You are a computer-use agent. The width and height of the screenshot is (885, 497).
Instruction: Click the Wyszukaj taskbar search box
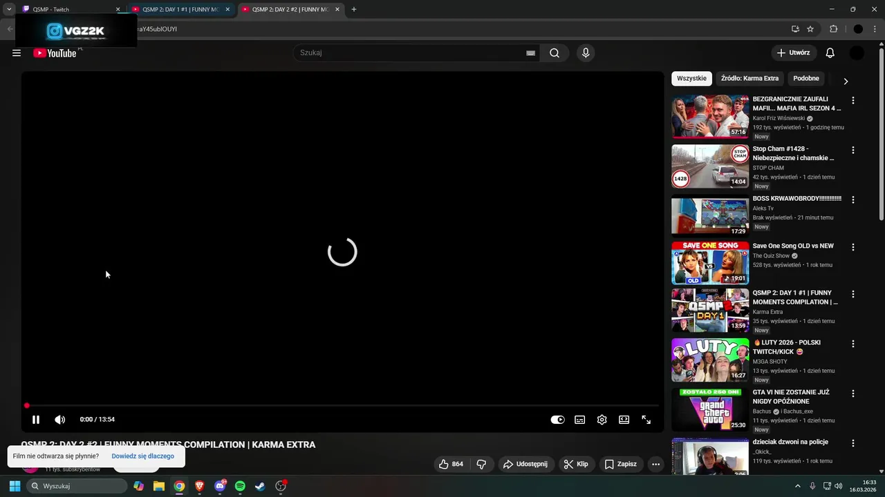click(77, 486)
